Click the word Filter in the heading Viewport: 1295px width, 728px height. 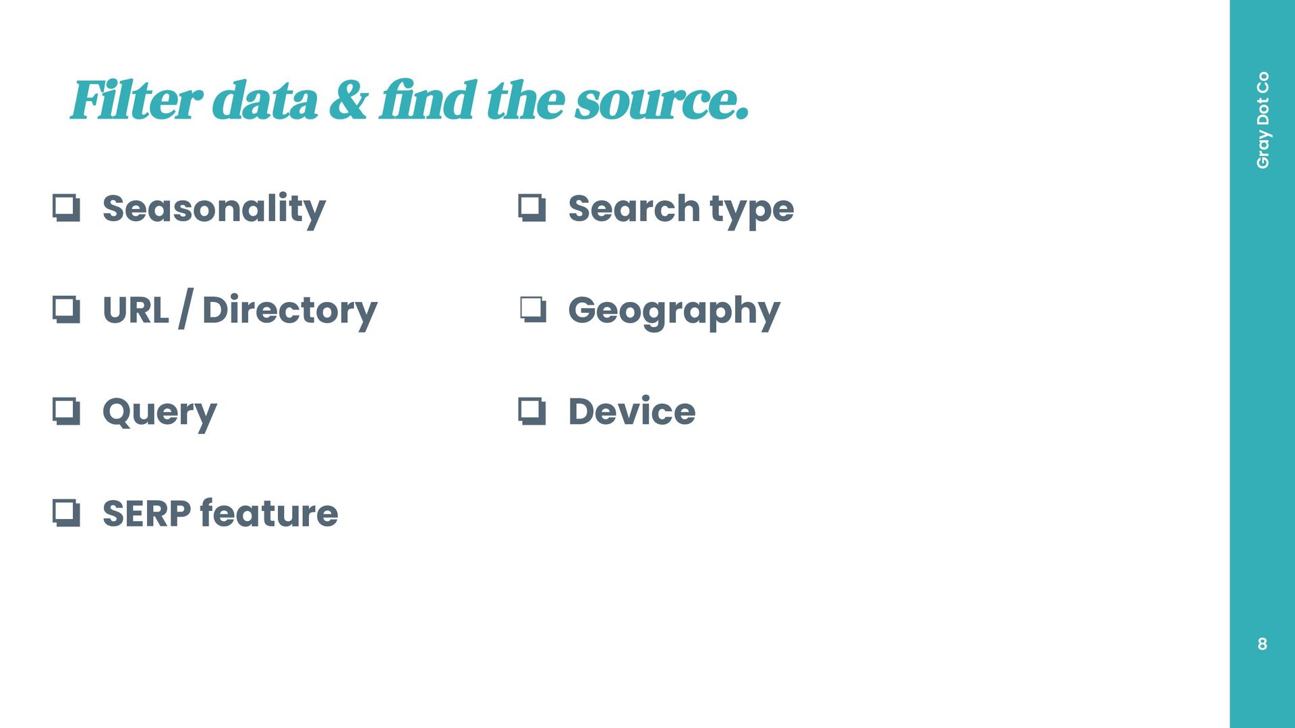(136, 101)
